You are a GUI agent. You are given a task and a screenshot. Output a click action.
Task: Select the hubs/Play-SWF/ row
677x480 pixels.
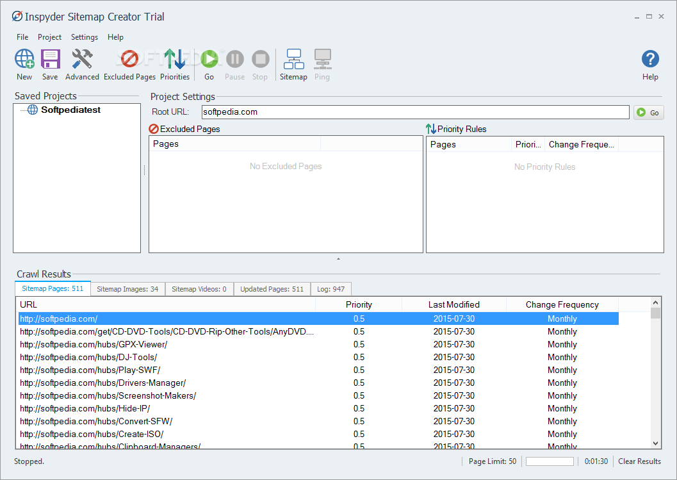[318, 370]
